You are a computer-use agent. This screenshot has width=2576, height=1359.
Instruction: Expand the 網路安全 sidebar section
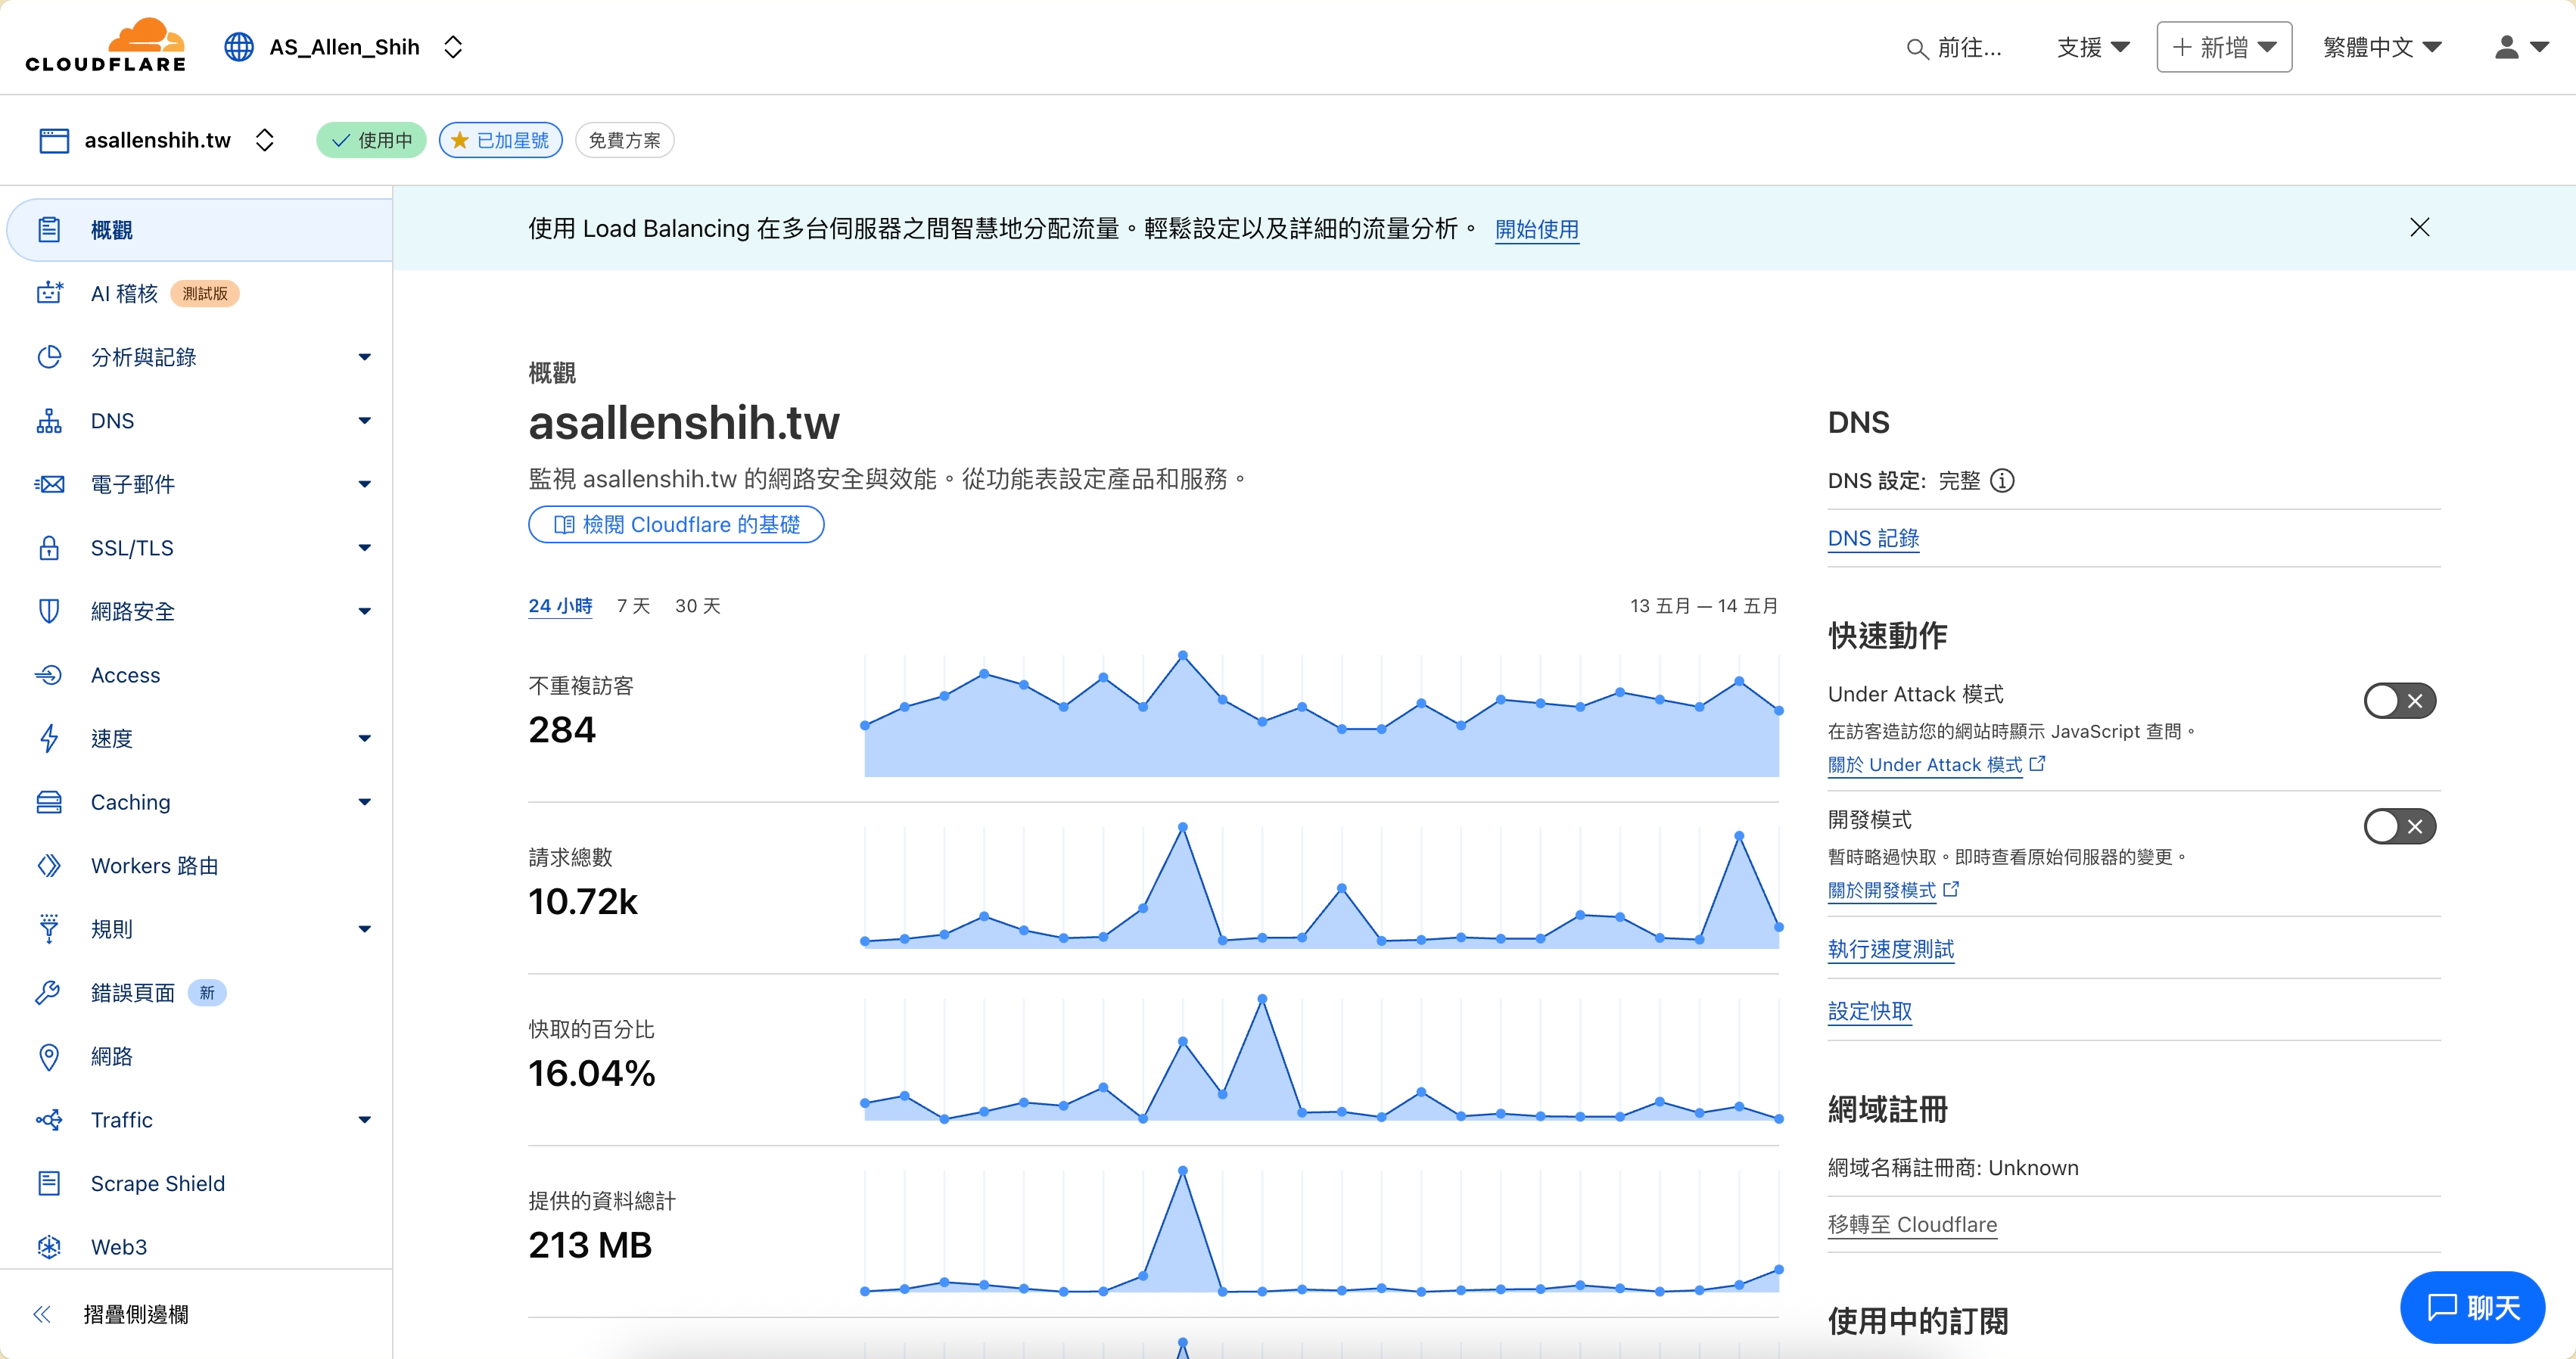coord(364,611)
